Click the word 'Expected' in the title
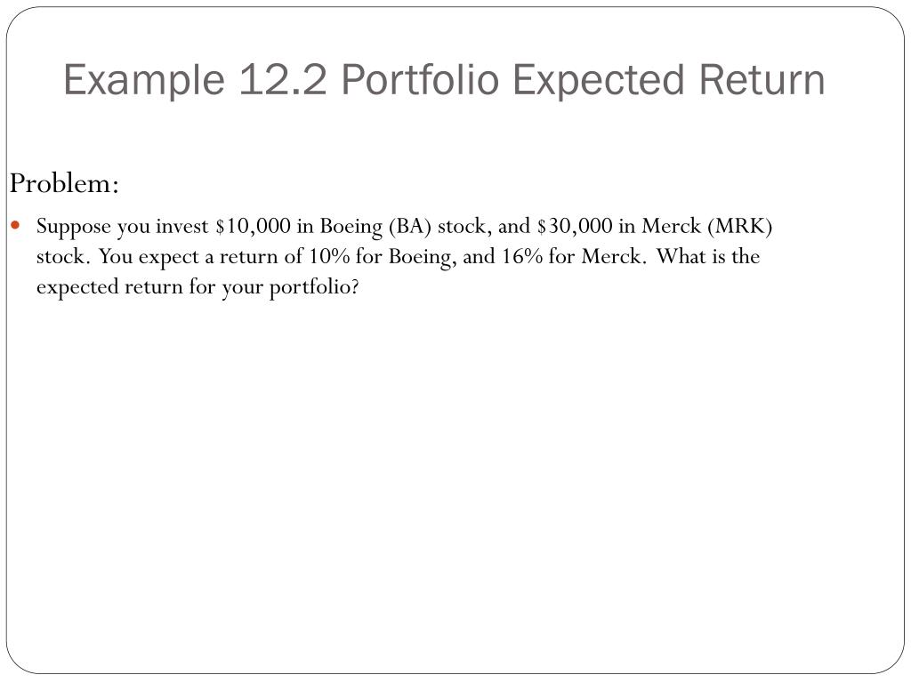Screen dimensions: 911x683 pos(599,82)
